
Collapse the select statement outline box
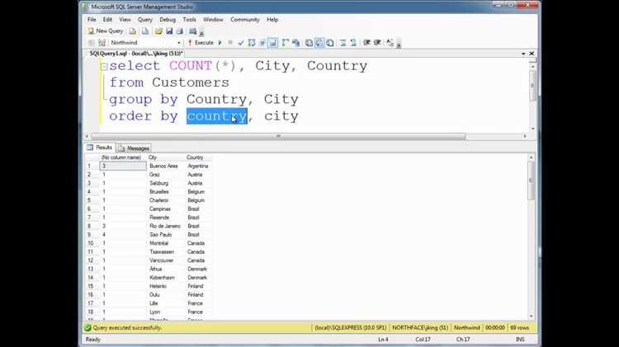pos(104,67)
